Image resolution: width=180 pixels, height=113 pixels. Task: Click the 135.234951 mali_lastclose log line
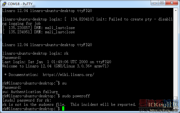click(x=39, y=32)
